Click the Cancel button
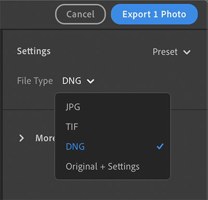Image resolution: width=208 pixels, height=200 pixels. 81,14
